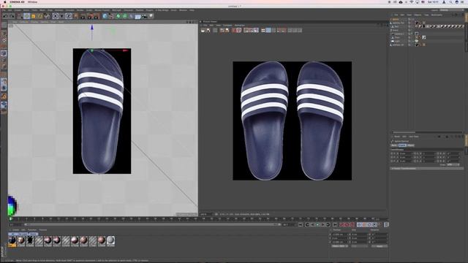Viewport: 468px width, 263px height.
Task: Open the Apple menu
Action: tap(5, 1)
